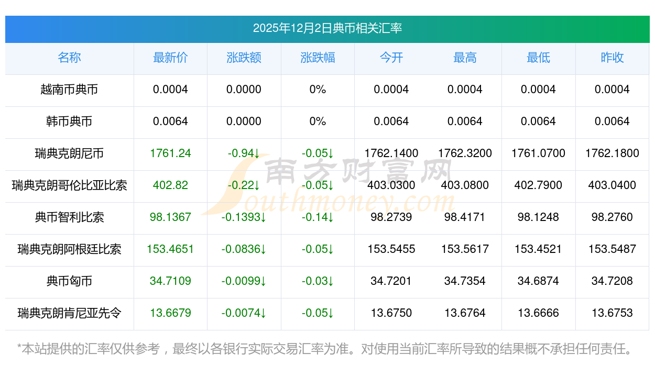655x365 pixels.
Task: Select the 昨收 column header
Action: [612, 58]
